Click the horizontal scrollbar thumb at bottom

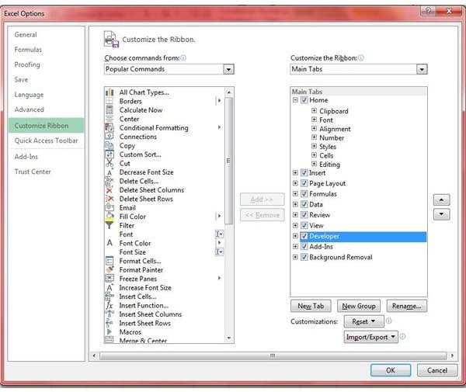tap(273, 356)
